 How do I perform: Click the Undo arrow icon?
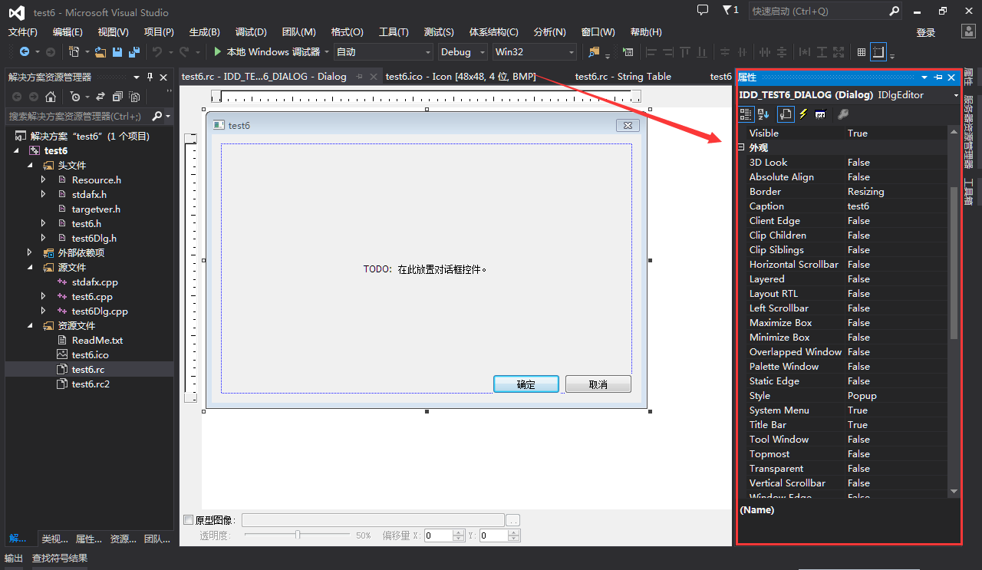157,52
